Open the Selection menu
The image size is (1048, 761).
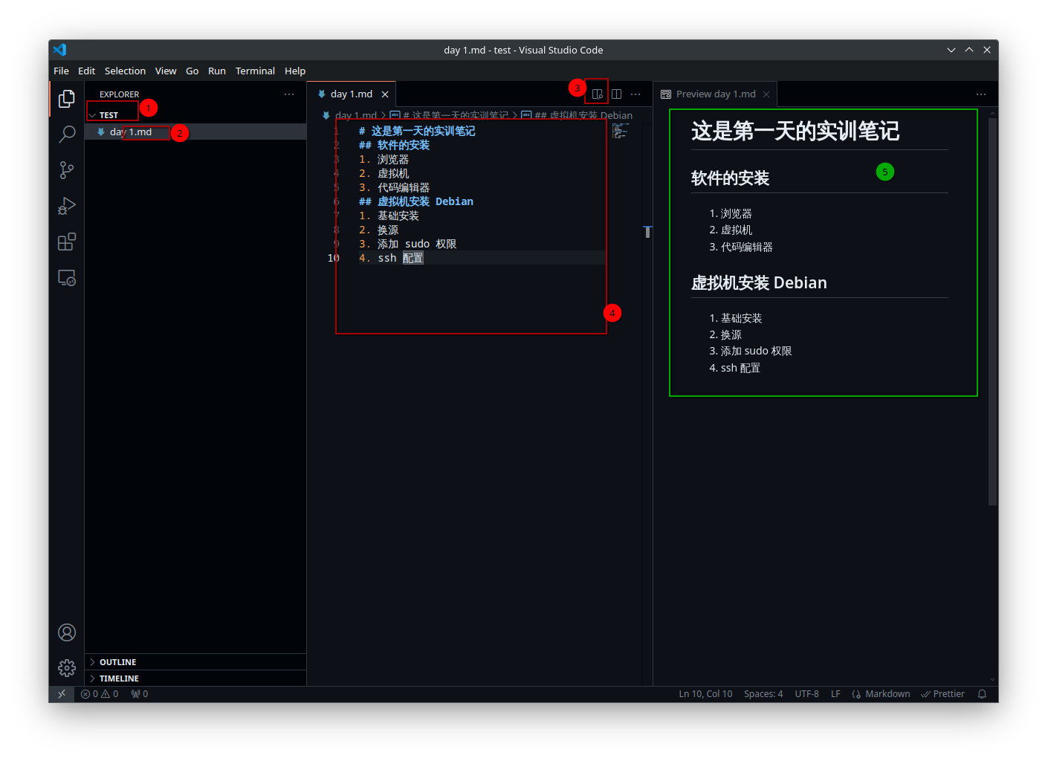125,71
